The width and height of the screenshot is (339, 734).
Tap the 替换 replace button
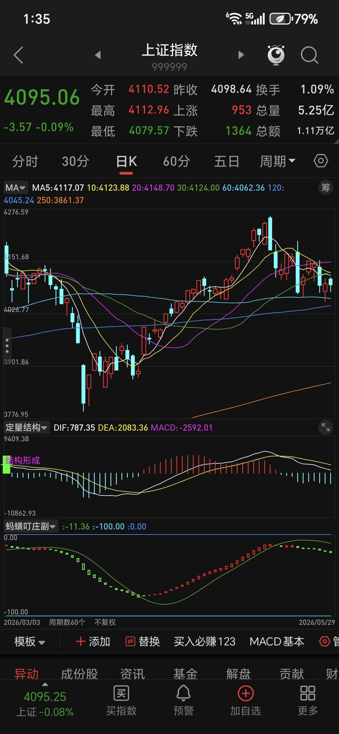click(143, 641)
